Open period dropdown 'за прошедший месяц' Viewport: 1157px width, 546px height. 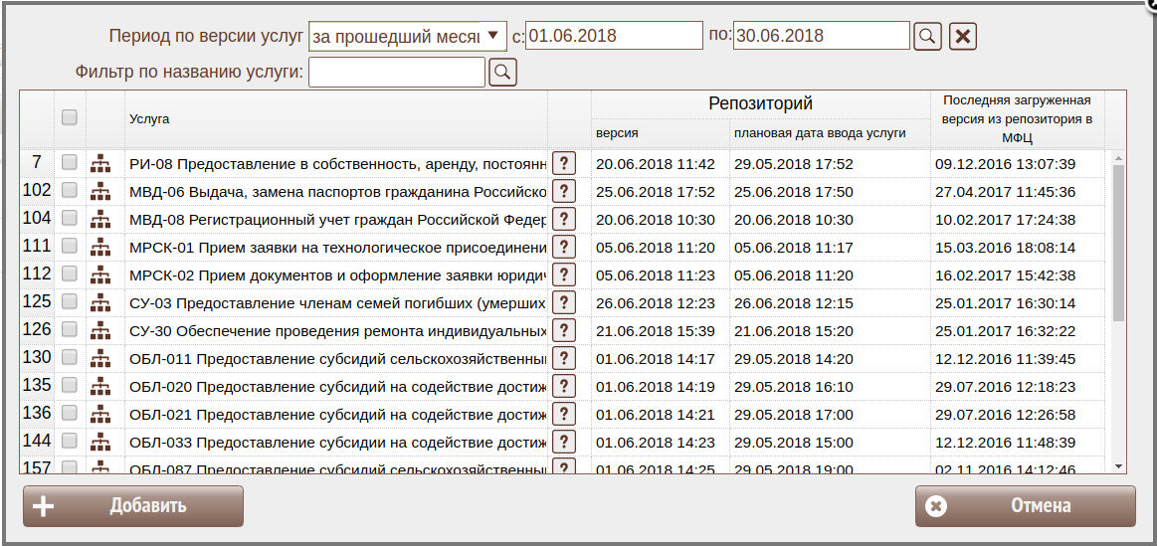[407, 36]
